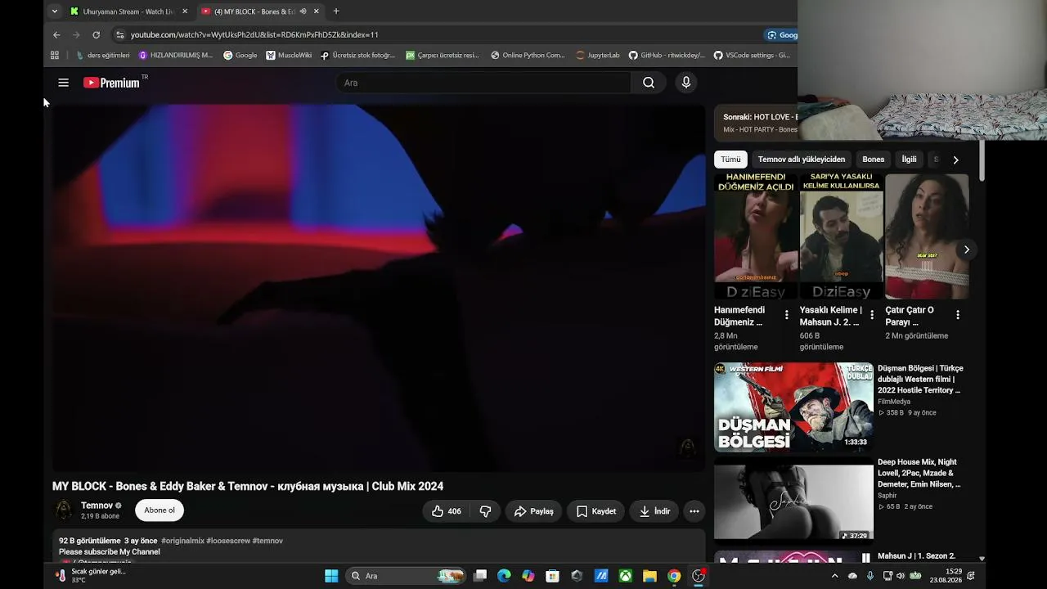Select the İlgili filter chip
The width and height of the screenshot is (1047, 589).
coord(909,160)
